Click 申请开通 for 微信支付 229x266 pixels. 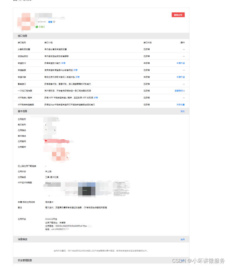coord(180,63)
